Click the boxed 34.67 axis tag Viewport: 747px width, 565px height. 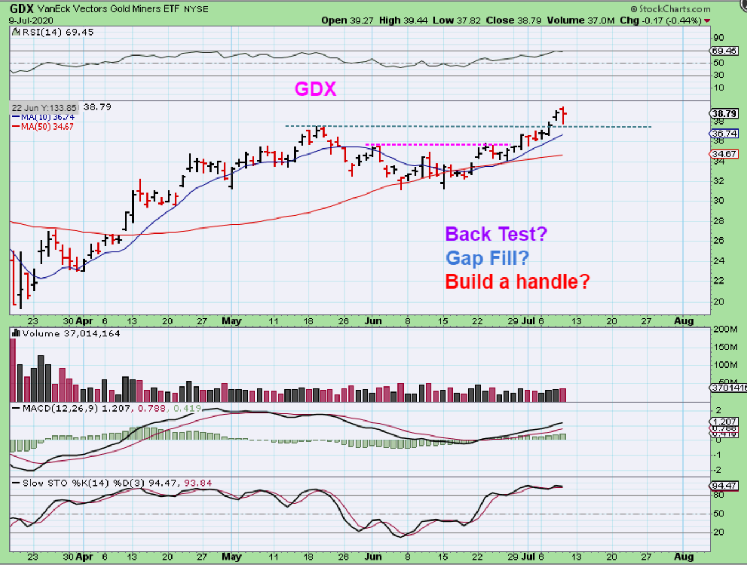[x=725, y=154]
